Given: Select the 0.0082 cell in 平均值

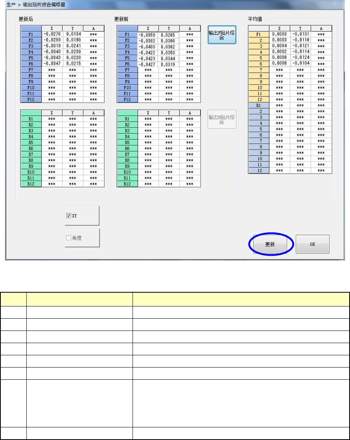Looking at the screenshot, I should coord(279,52).
